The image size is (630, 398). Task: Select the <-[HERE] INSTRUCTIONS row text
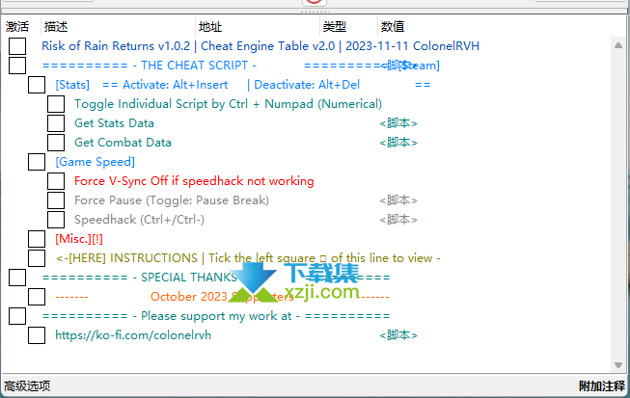click(248, 258)
